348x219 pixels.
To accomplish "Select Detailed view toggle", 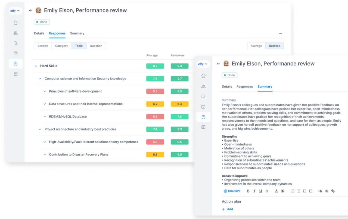I will click(274, 46).
